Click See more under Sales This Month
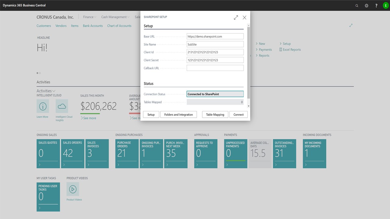 tap(88, 118)
